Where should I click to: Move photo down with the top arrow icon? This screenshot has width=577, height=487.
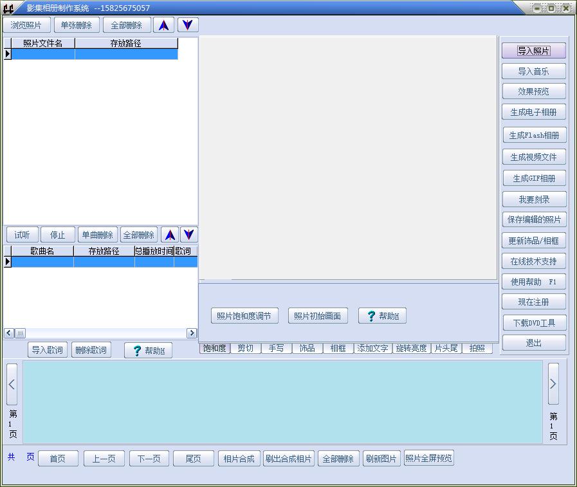[x=188, y=25]
